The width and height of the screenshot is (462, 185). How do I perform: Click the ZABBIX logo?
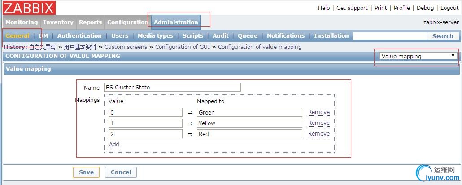pos(29,8)
